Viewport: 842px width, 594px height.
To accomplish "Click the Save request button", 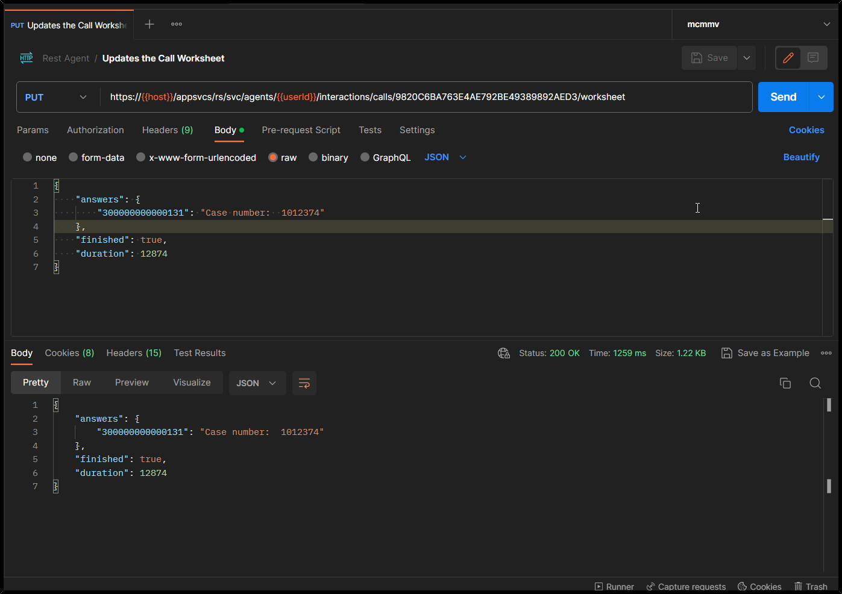I will [709, 58].
